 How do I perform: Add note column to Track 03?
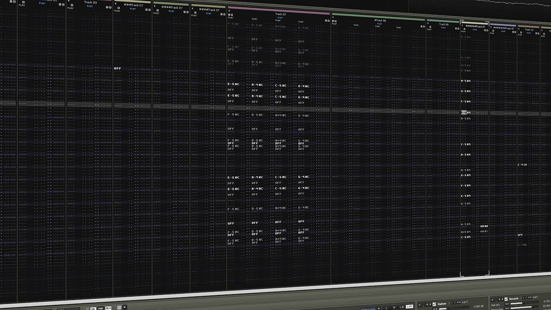click(110, 7)
